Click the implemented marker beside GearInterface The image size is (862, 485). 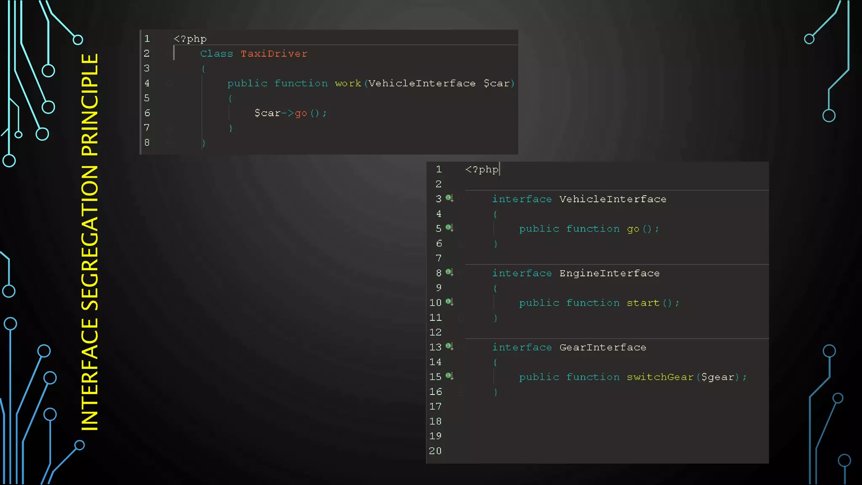click(449, 346)
